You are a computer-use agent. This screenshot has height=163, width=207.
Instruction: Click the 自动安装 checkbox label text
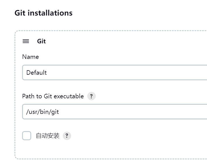pos(48,136)
